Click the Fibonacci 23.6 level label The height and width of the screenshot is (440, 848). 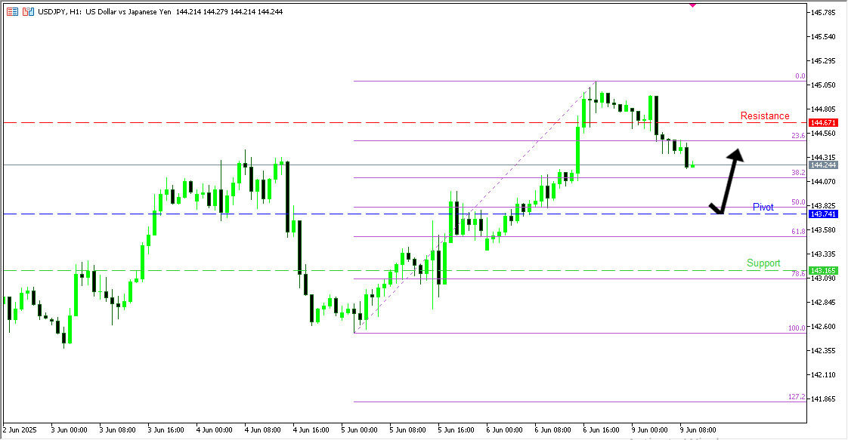[798, 136]
